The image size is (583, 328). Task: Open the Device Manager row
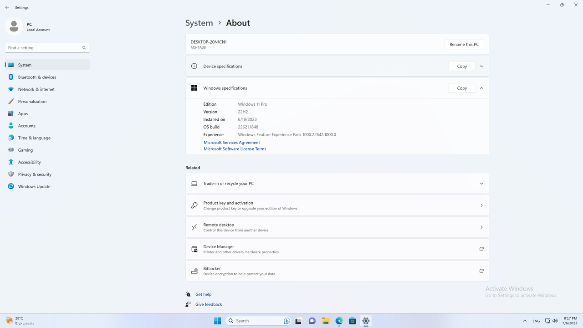pos(337,249)
